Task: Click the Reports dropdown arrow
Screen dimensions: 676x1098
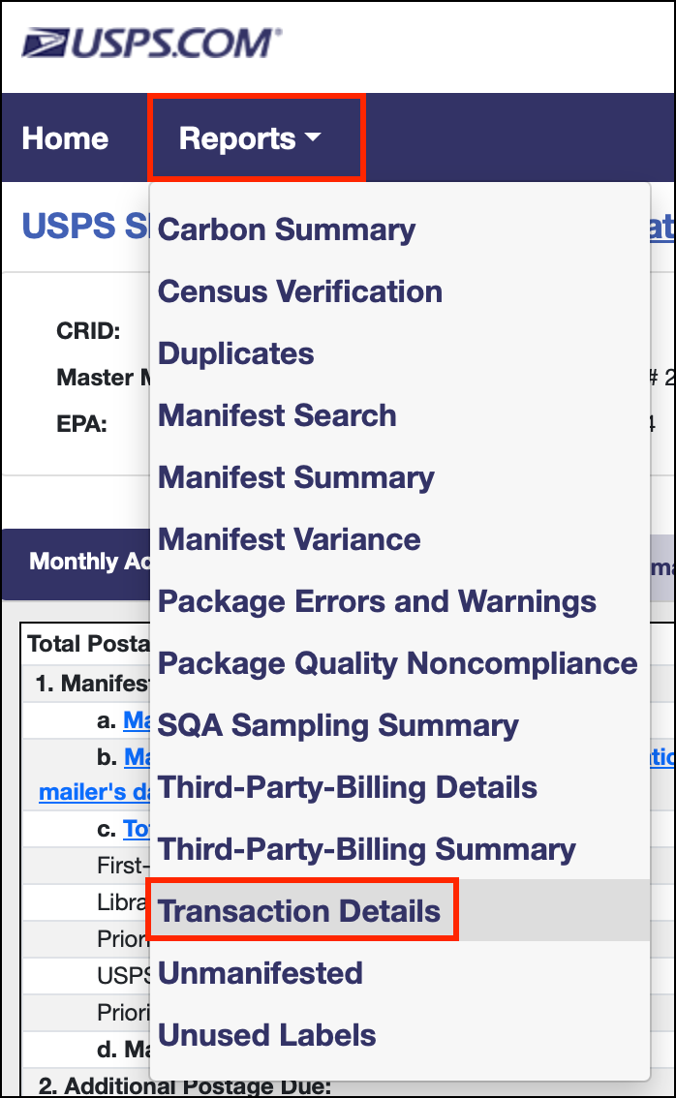Action: 312,138
